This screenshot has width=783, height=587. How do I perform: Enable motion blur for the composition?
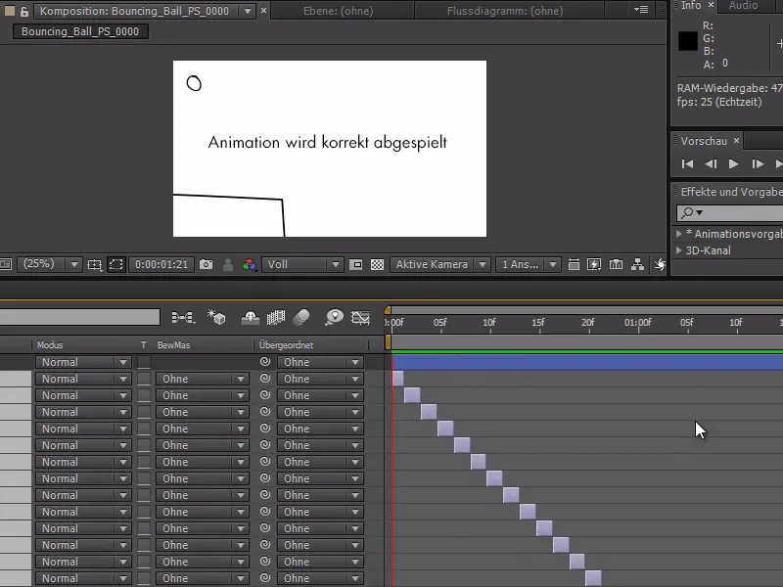click(300, 318)
